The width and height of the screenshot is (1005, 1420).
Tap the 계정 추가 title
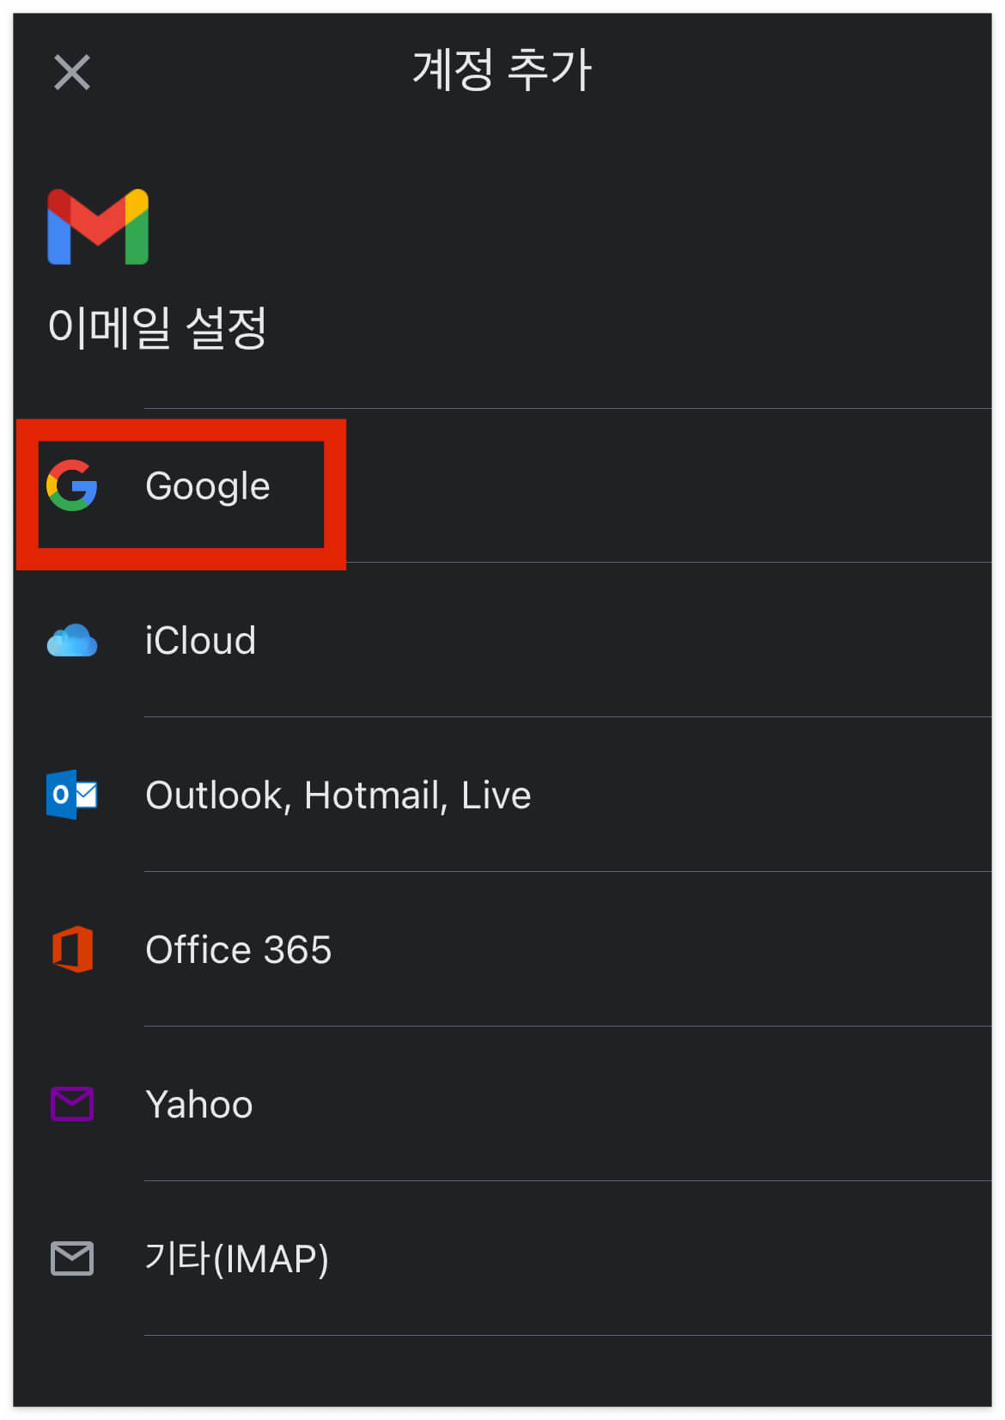coord(502,70)
